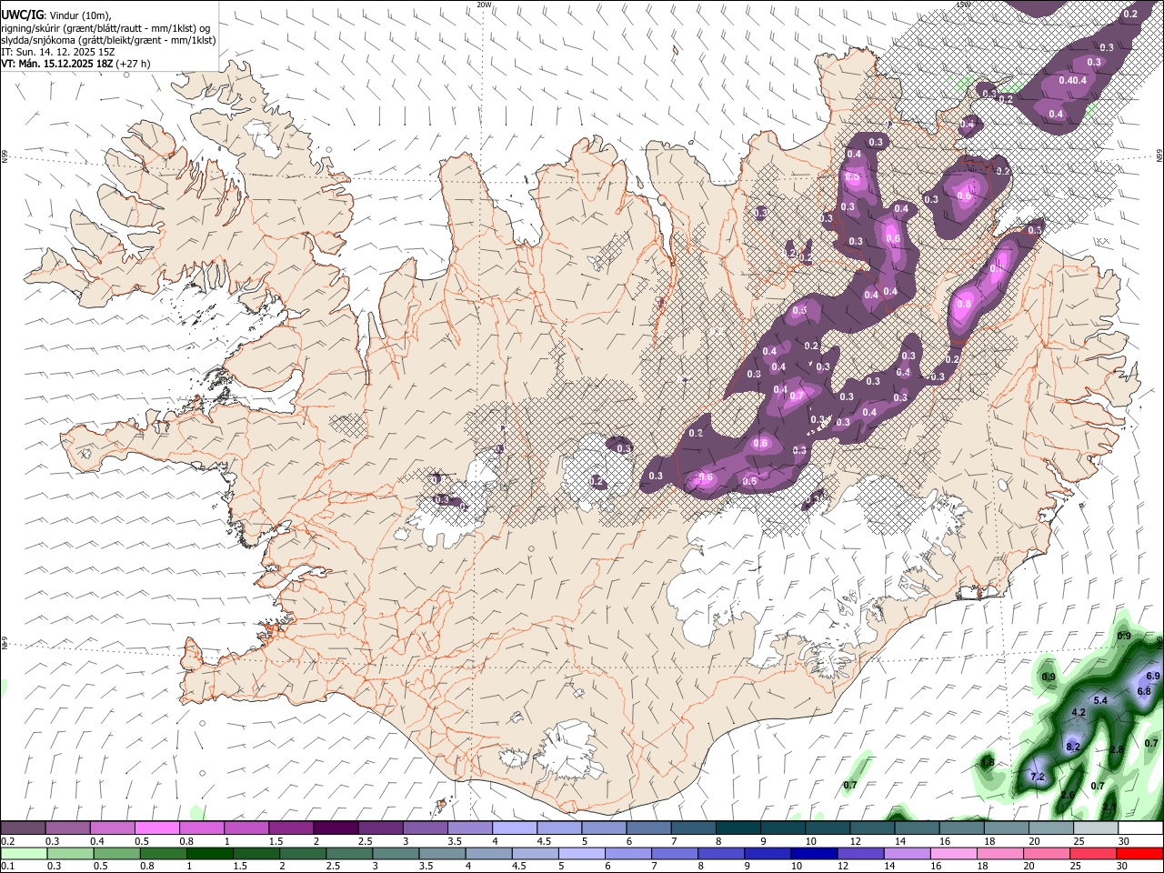The height and width of the screenshot is (873, 1164).
Task: Click the bold 'UWC/IG' title text
Action: (x=23, y=15)
